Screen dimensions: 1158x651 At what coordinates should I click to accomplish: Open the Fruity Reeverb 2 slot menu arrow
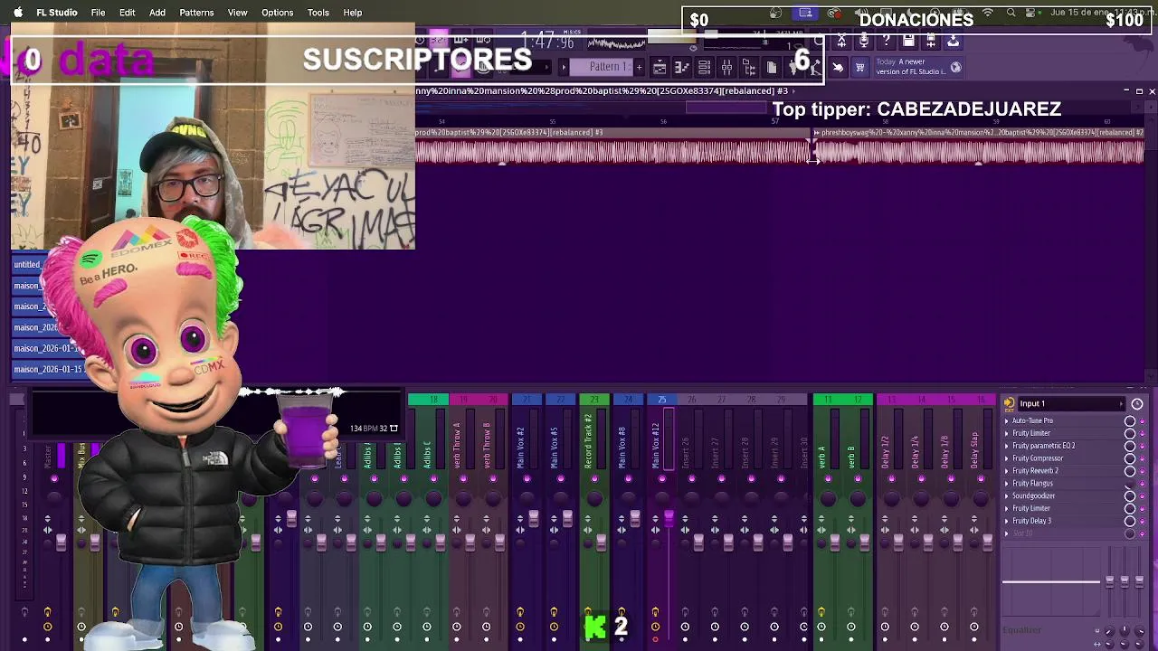point(1006,471)
